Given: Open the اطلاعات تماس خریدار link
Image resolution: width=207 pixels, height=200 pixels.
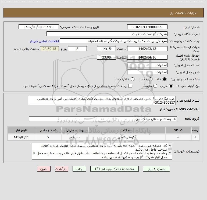Looking at the screenshot, I should (x=44, y=41).
